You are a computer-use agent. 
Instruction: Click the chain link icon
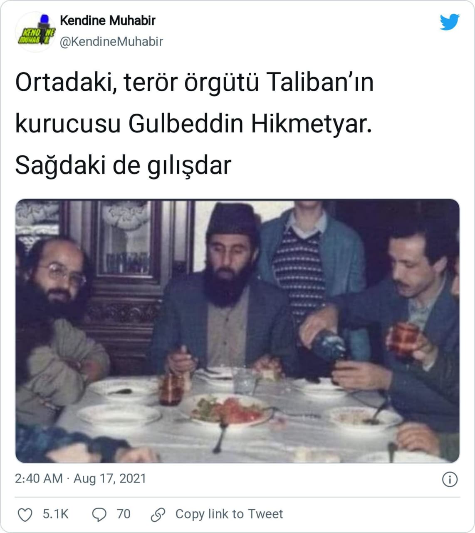pos(158,515)
